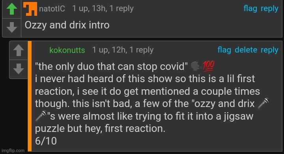Downvote natotIC's Ozzy and drix comment
The image size is (284, 154).
tap(12, 27)
